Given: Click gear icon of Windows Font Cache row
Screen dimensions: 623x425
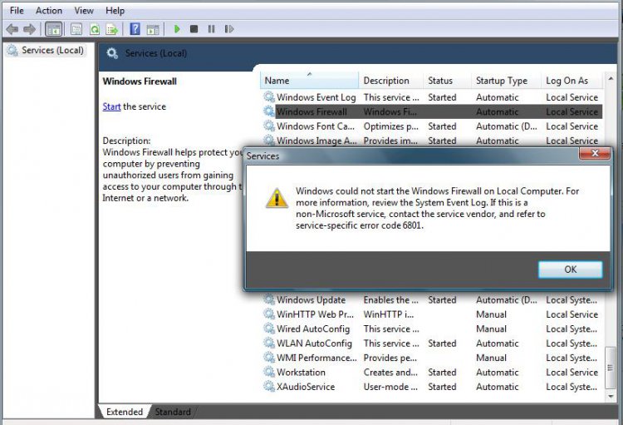Looking at the screenshot, I should pos(269,126).
